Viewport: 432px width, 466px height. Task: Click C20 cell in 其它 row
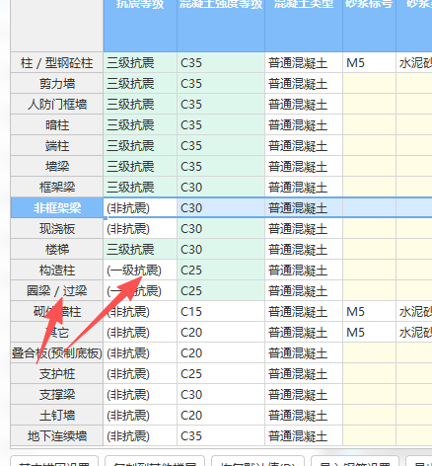(x=221, y=332)
